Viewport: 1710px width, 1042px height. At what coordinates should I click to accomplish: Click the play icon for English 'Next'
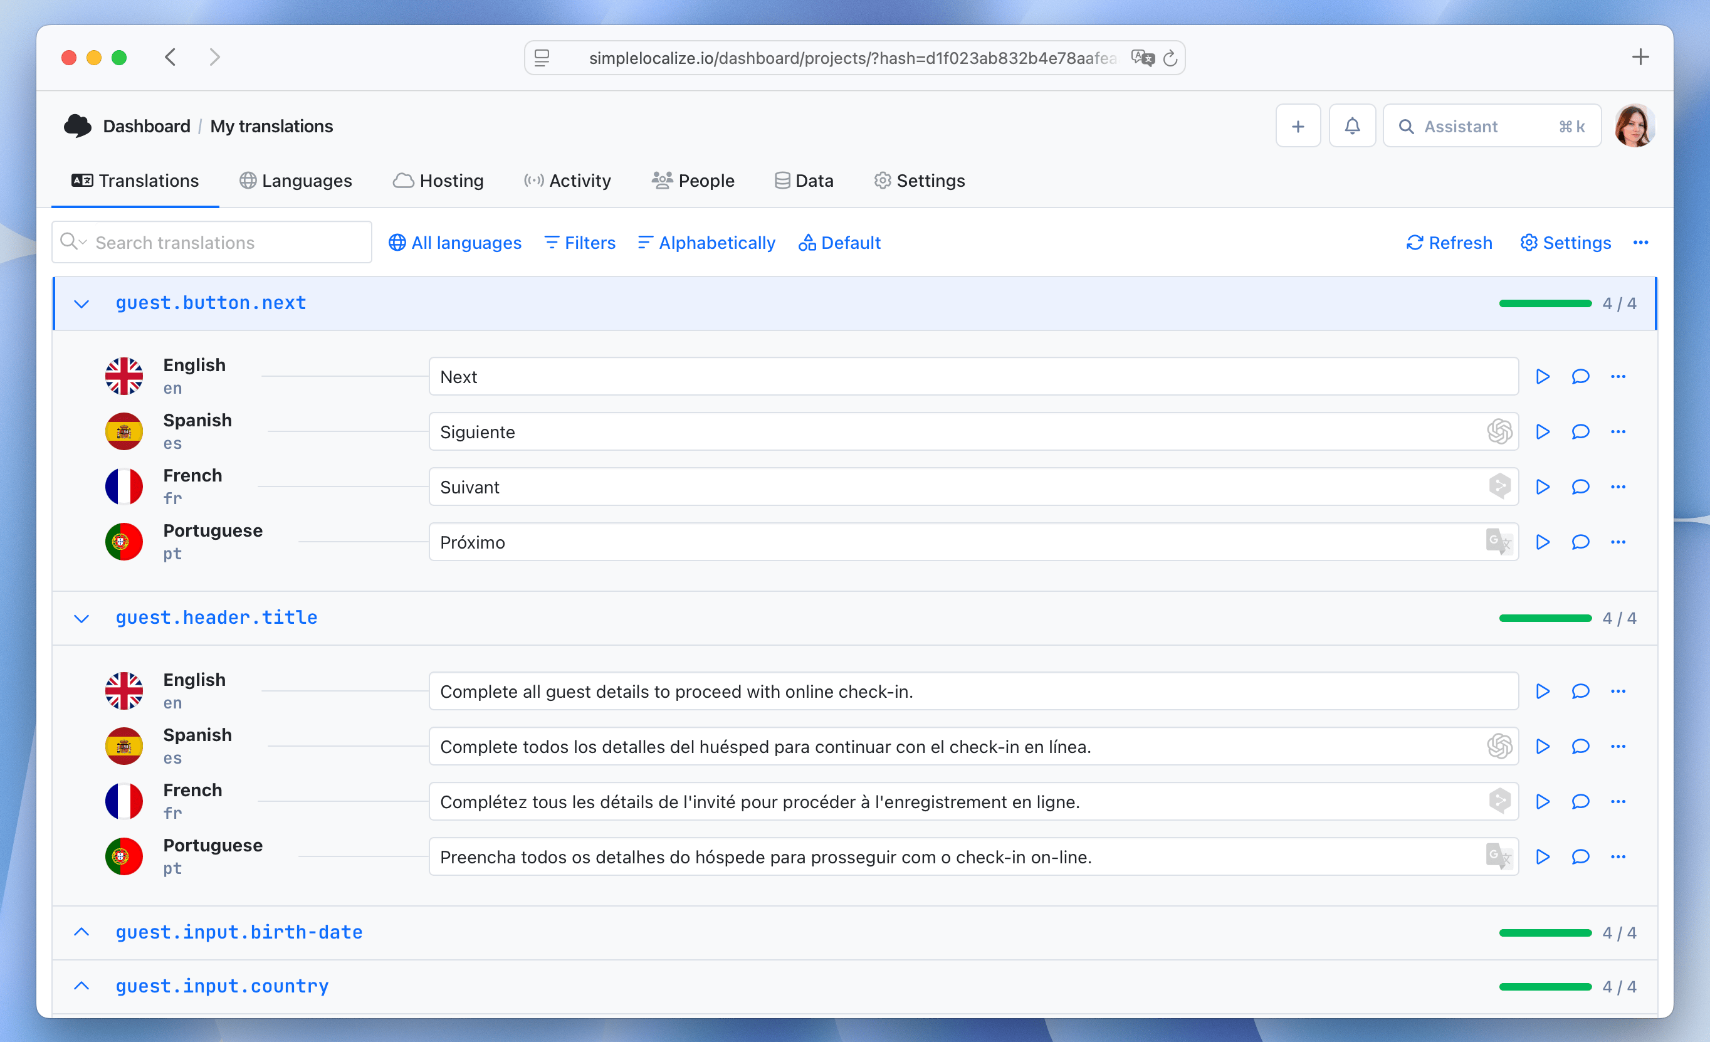point(1542,376)
